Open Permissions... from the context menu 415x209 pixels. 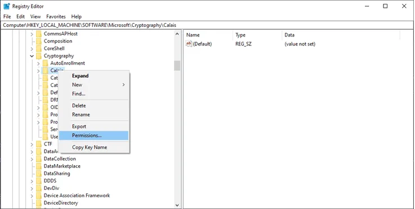pos(93,135)
